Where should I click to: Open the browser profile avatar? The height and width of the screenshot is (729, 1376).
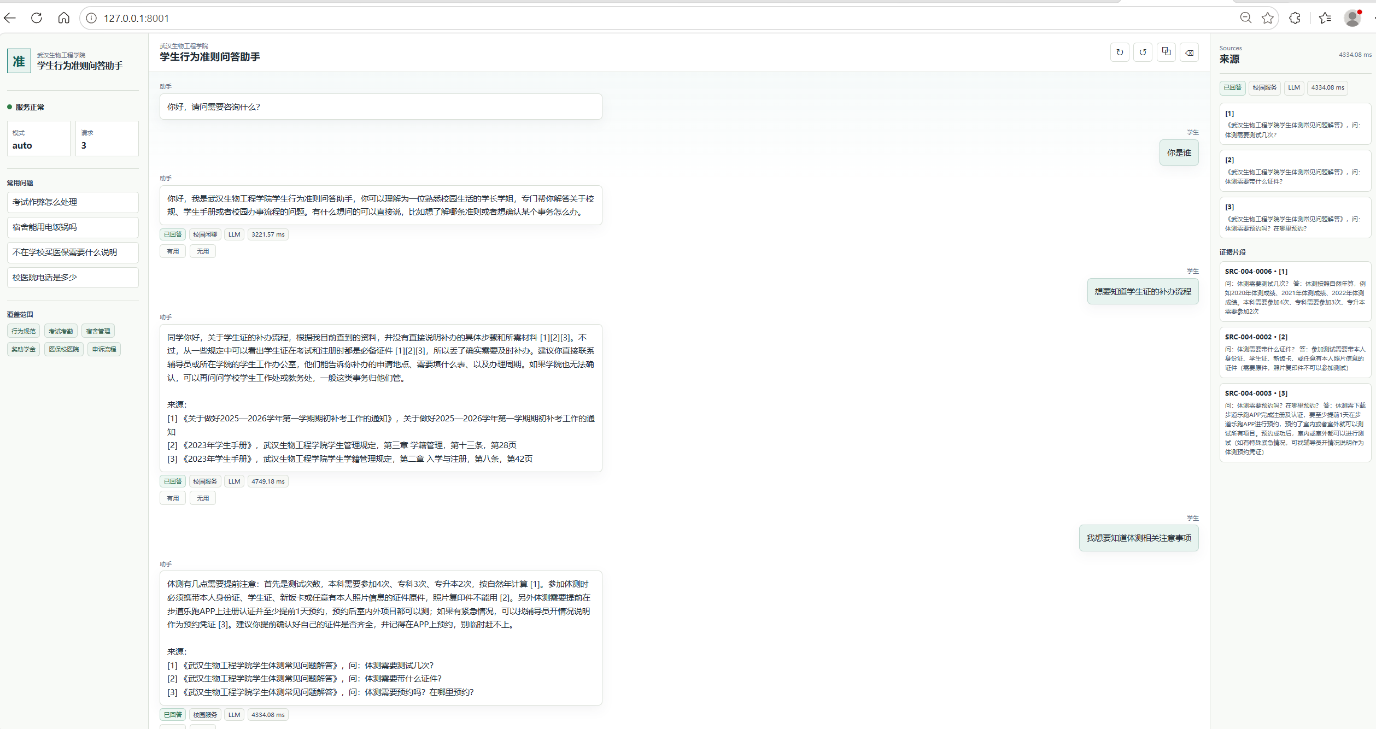click(1352, 18)
